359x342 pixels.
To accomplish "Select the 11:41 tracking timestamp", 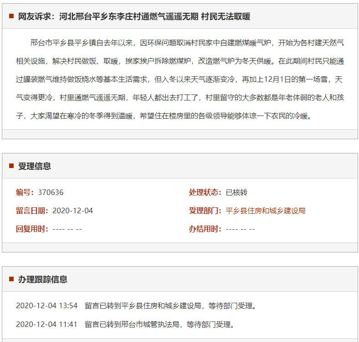I will (47, 325).
